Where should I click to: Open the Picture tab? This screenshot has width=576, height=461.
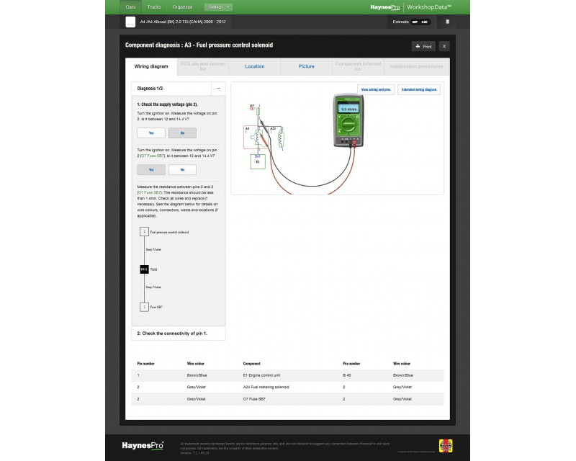click(x=307, y=66)
